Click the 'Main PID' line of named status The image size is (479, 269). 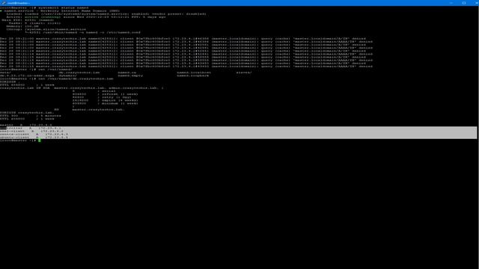(x=28, y=20)
